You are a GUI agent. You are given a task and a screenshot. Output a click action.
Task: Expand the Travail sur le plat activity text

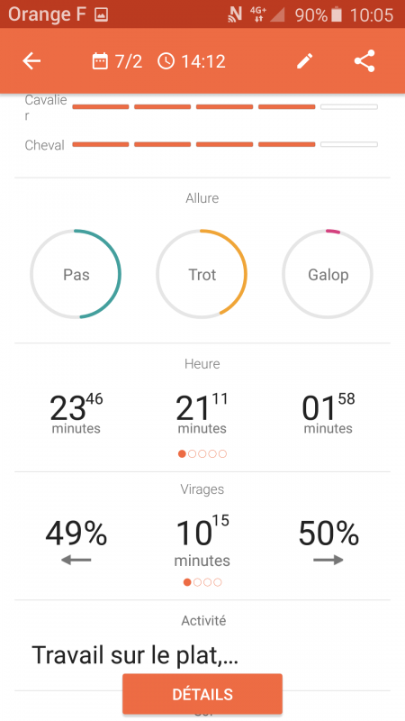click(x=135, y=655)
